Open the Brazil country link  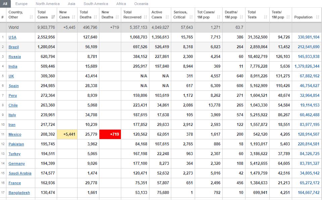point(13,47)
